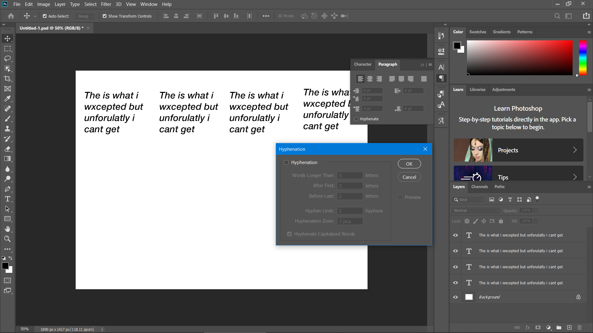Open the Group auto-select dropdown
Screen dimensions: 593x333
click(85, 16)
